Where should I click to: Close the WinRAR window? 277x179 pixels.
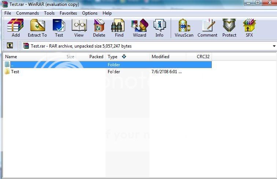click(x=270, y=3)
